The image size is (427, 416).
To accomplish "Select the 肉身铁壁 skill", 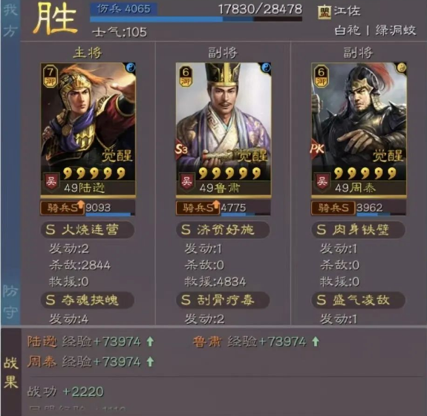I will click(x=358, y=230).
